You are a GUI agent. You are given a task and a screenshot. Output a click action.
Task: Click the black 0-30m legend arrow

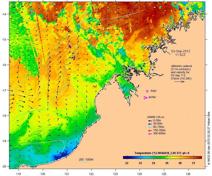pyautogui.click(x=150, y=121)
